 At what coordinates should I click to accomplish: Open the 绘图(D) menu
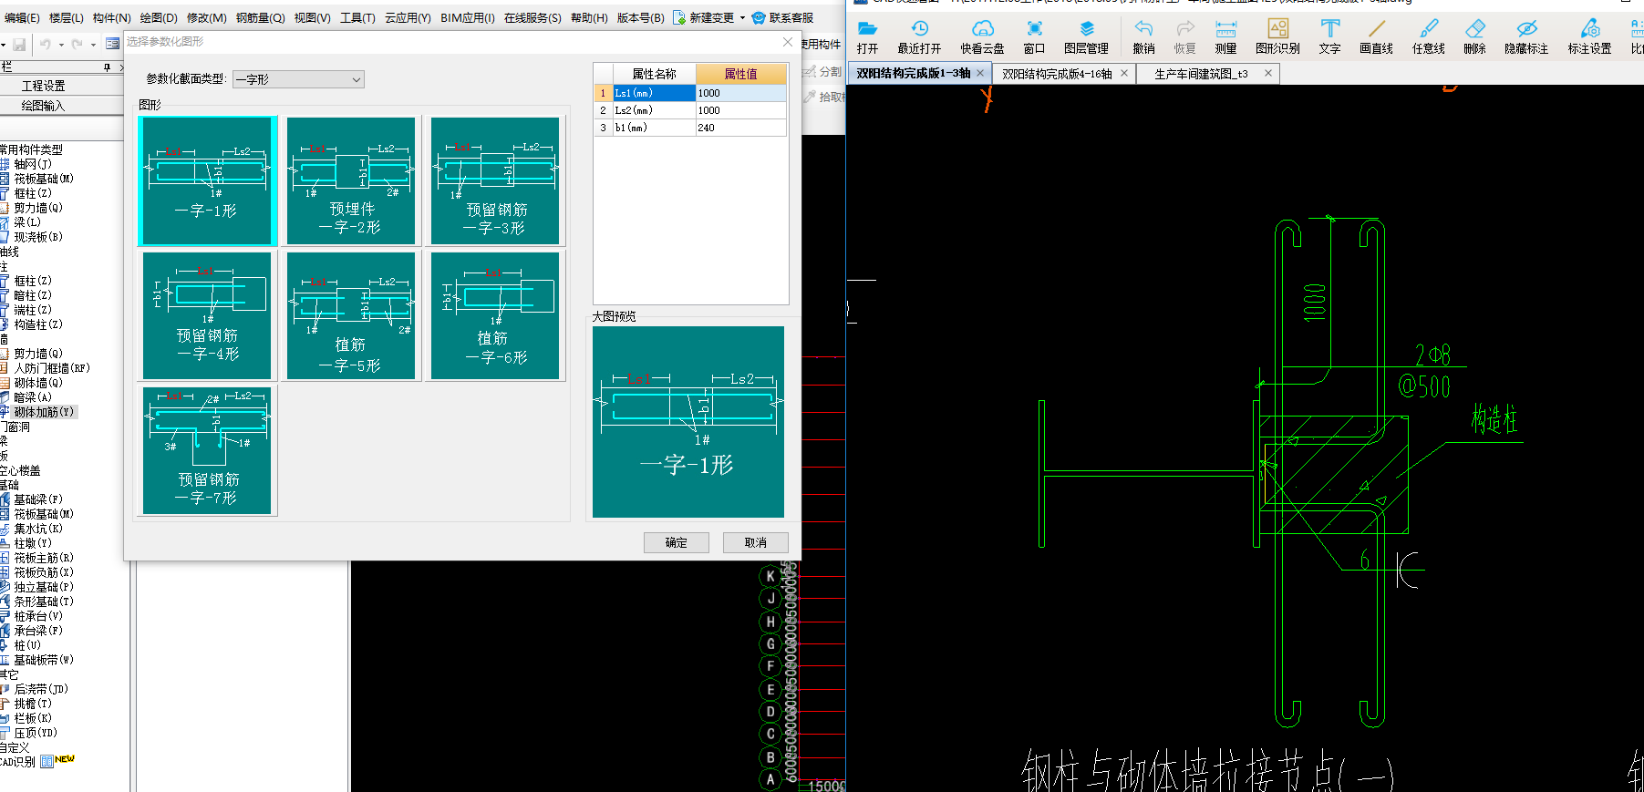[x=159, y=17]
